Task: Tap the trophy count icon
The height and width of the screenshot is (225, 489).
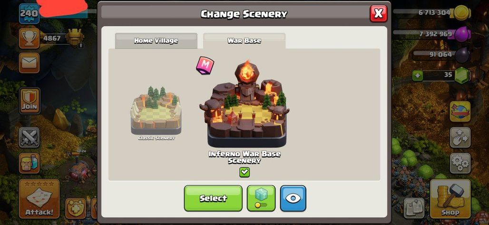Action: [29, 38]
